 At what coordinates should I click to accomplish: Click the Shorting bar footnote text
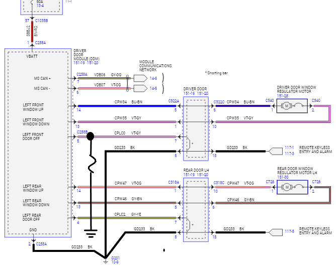(x=216, y=73)
